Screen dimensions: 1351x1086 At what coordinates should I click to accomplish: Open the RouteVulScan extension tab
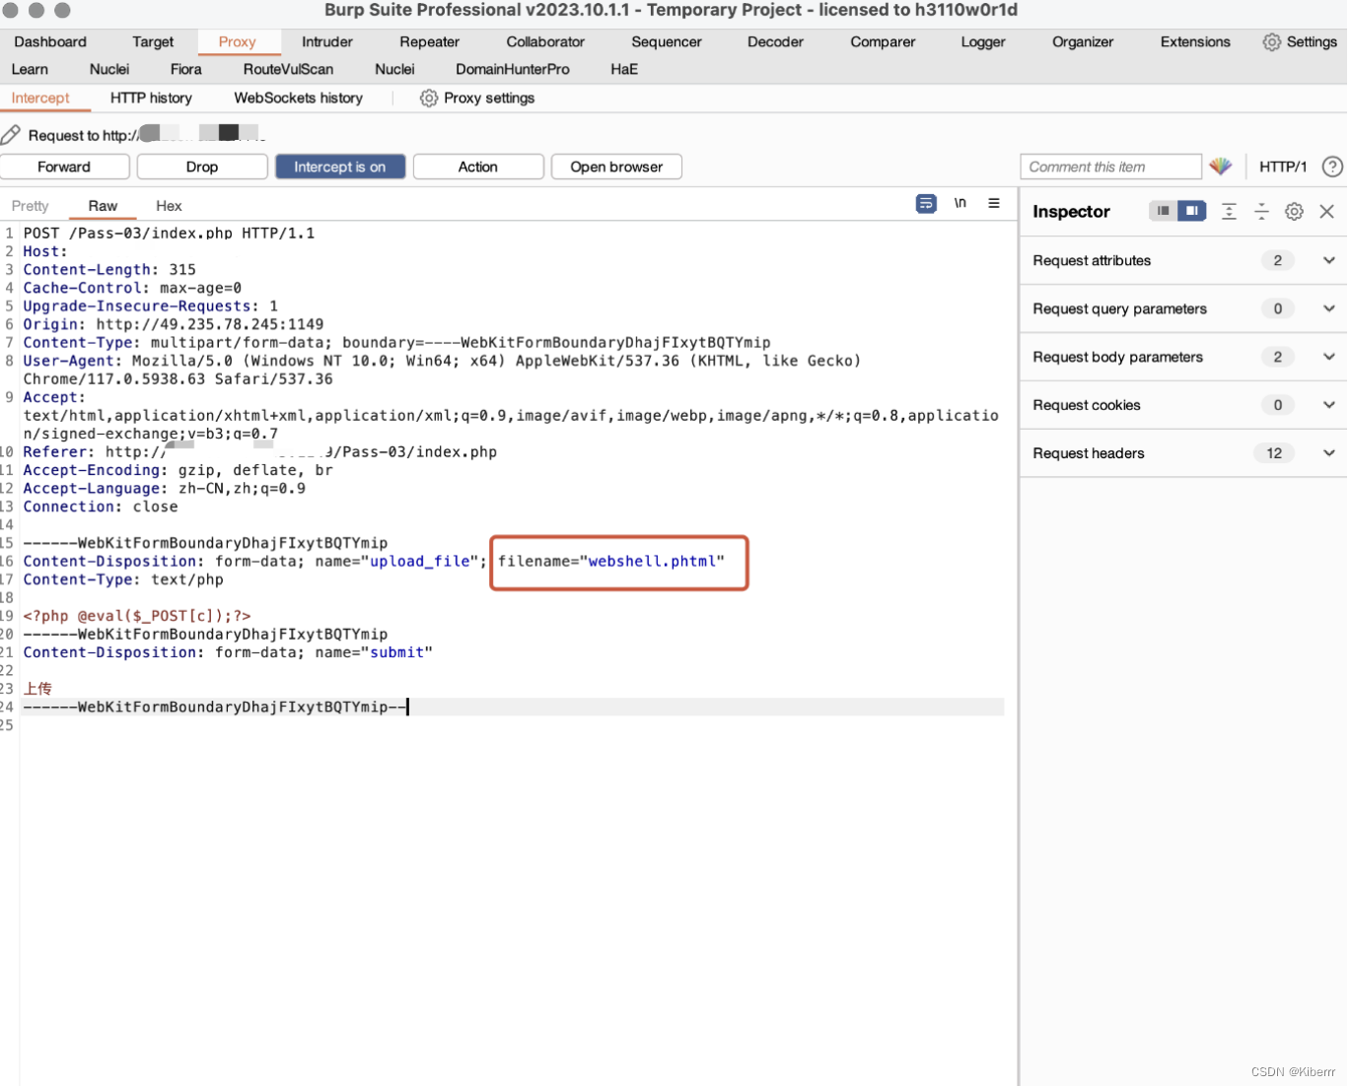(x=288, y=69)
